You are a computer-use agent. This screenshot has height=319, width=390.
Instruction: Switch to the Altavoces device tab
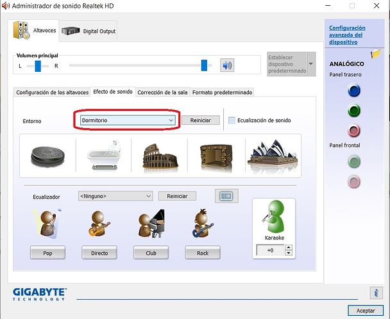pyautogui.click(x=35, y=31)
